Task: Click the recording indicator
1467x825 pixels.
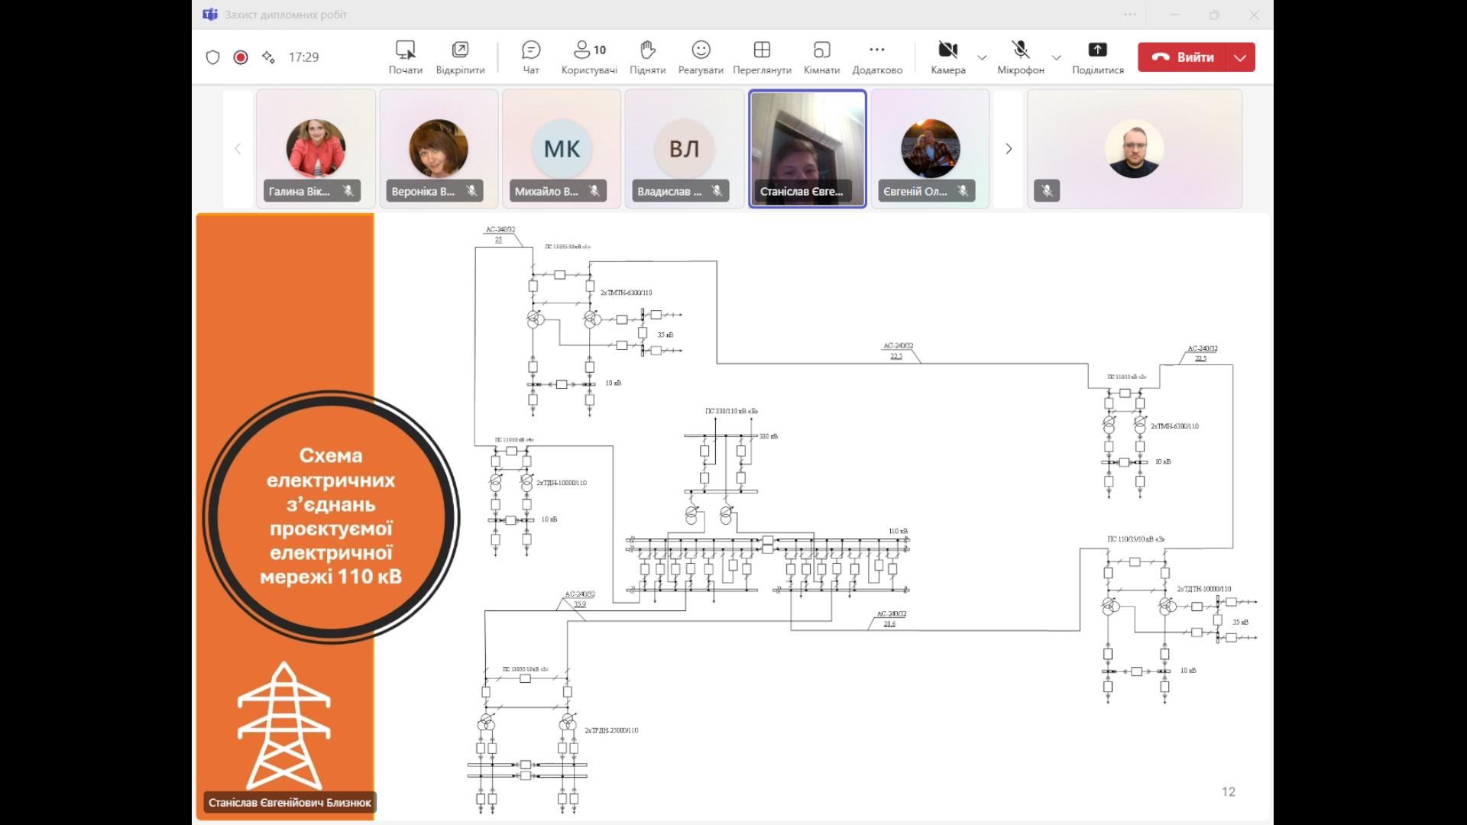Action: point(241,57)
